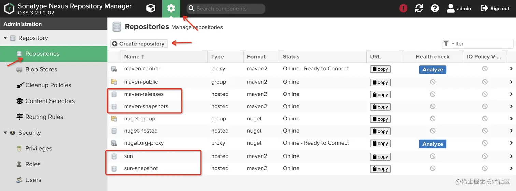The height and width of the screenshot is (191, 516).
Task: Click the Search components field
Action: (226, 9)
